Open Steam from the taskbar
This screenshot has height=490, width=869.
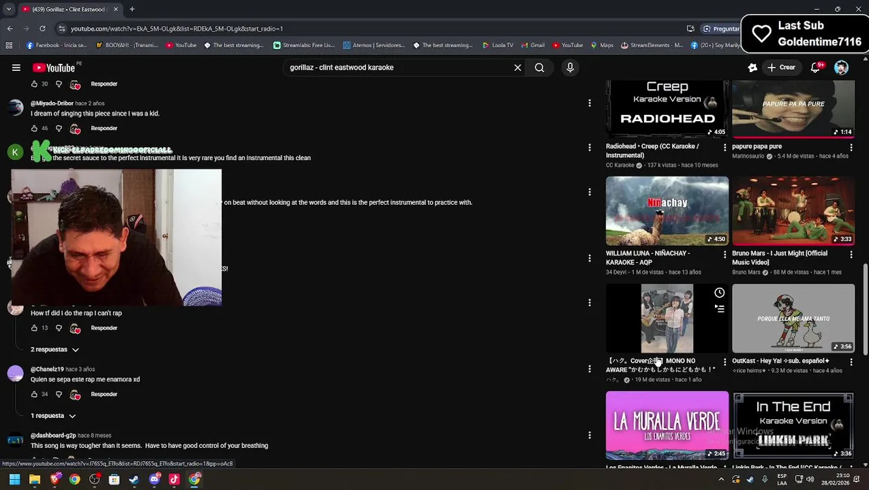tap(134, 479)
